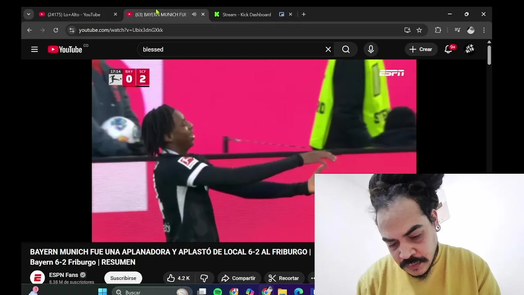Open the Windows Start button
Viewport: 524px width, 295px height.
click(x=102, y=292)
